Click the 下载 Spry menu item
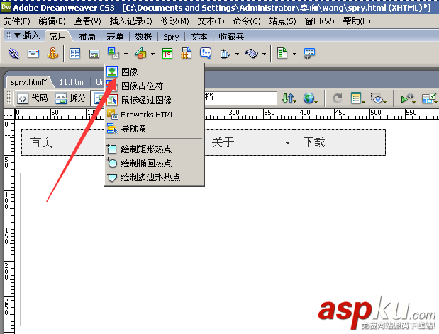Viewport: 439px width, 334px height. pos(340,142)
